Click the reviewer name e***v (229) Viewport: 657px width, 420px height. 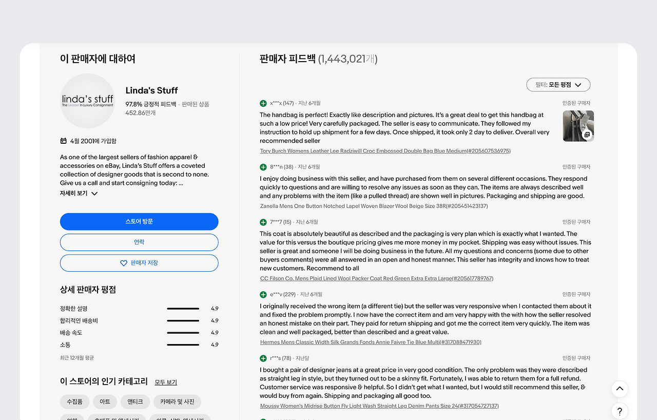pos(283,294)
